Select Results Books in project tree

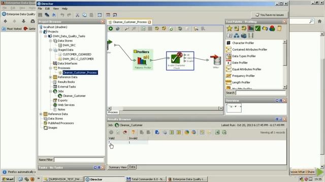(66, 82)
